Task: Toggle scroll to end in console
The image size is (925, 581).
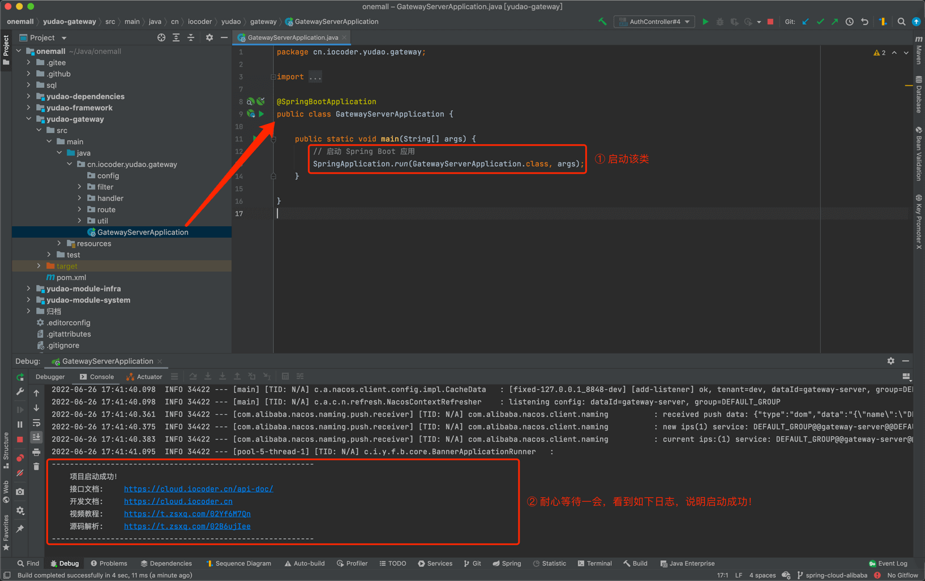Action: [x=36, y=437]
